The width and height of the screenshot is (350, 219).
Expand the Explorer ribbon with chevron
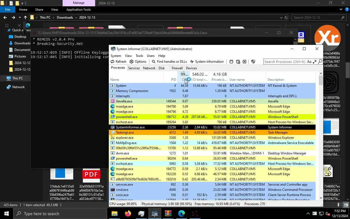click(341, 10)
